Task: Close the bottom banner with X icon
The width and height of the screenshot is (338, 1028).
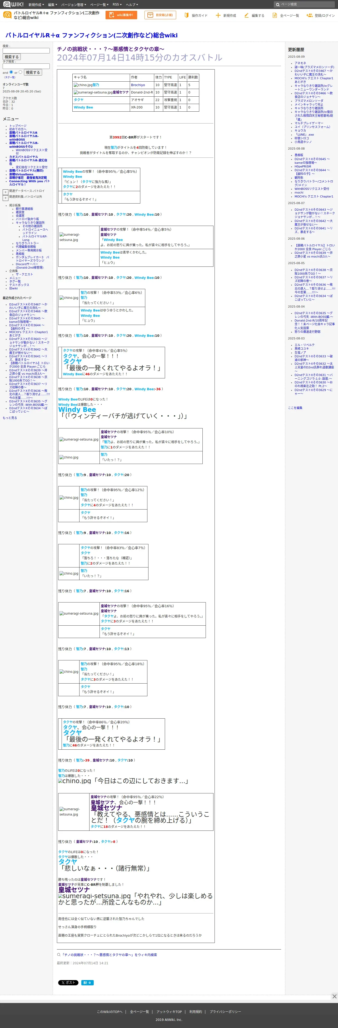Action: 334,996
